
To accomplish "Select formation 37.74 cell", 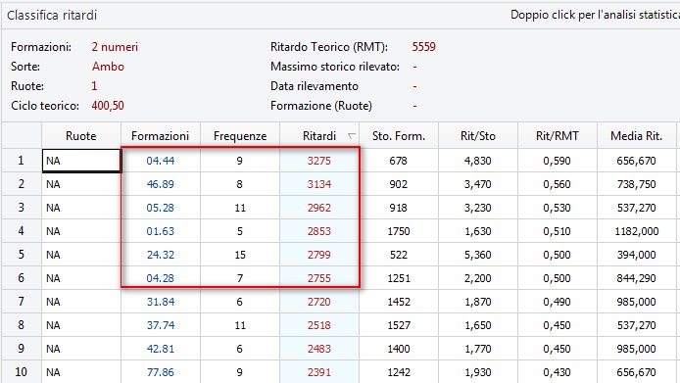I will tap(161, 325).
